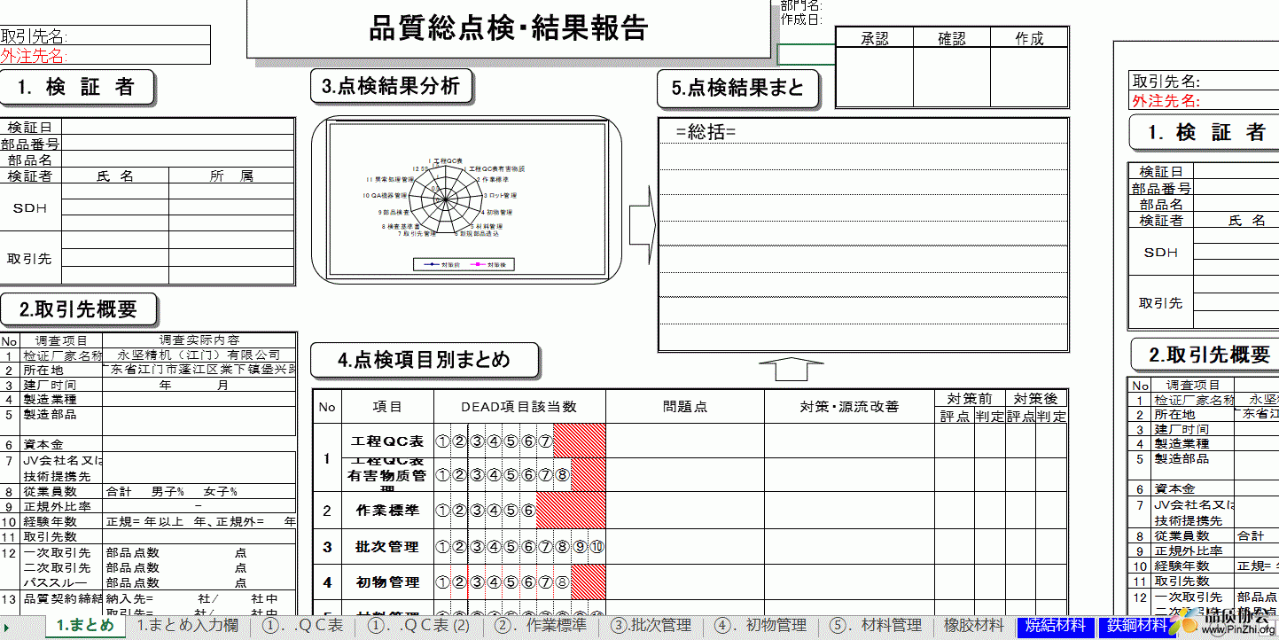This screenshot has height=640, width=1279.
Task: Select the 取引先名: cell at top left
Action: pos(105,35)
